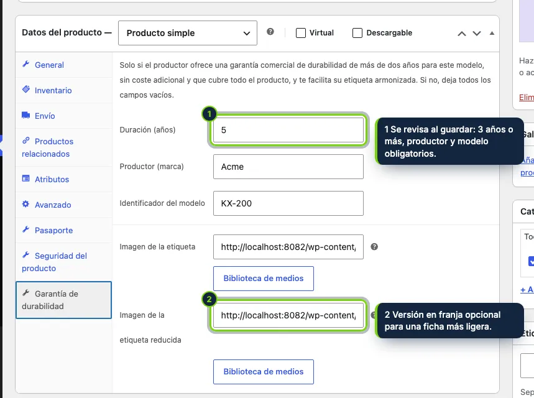Tick the Descargable checkbox
This screenshot has height=398, width=534.
tap(357, 33)
